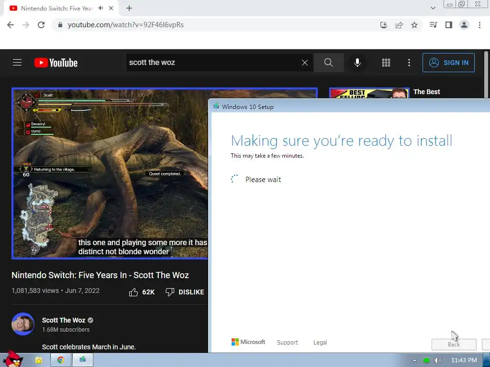The width and height of the screenshot is (490, 367).
Task: Click the video title text
Action: (100, 275)
